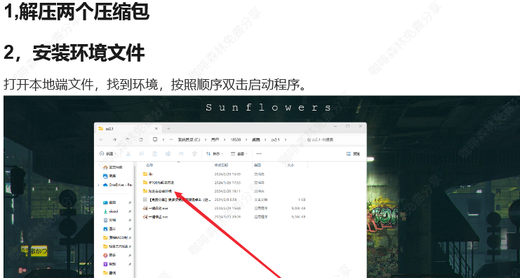Open the Gallery item in sidebar

coord(109,176)
